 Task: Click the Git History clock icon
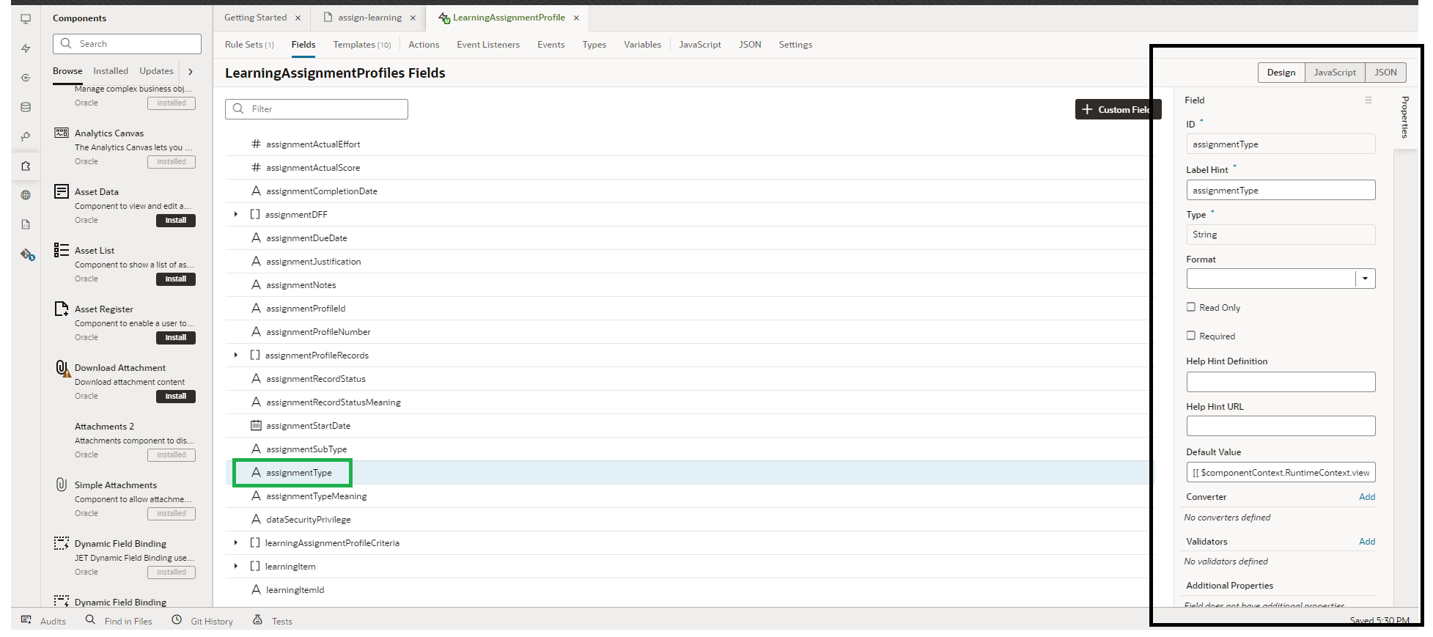177,620
